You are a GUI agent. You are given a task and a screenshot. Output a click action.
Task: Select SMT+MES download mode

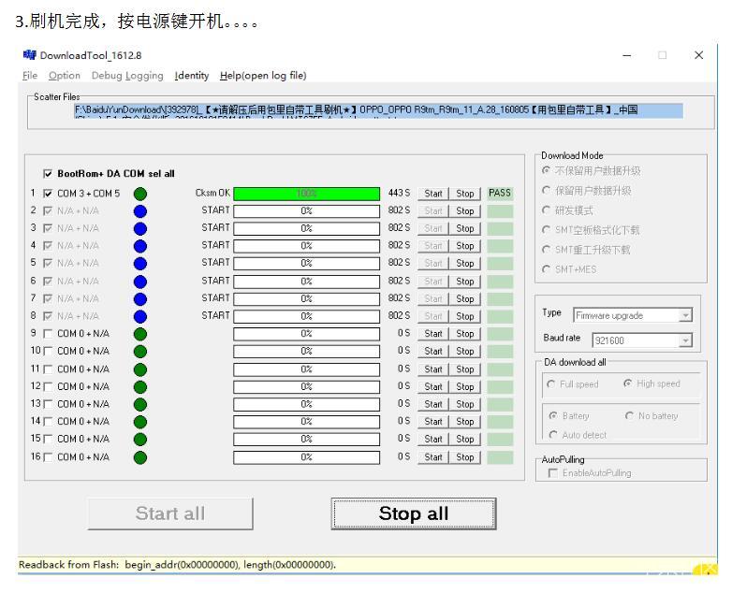pyautogui.click(x=546, y=269)
